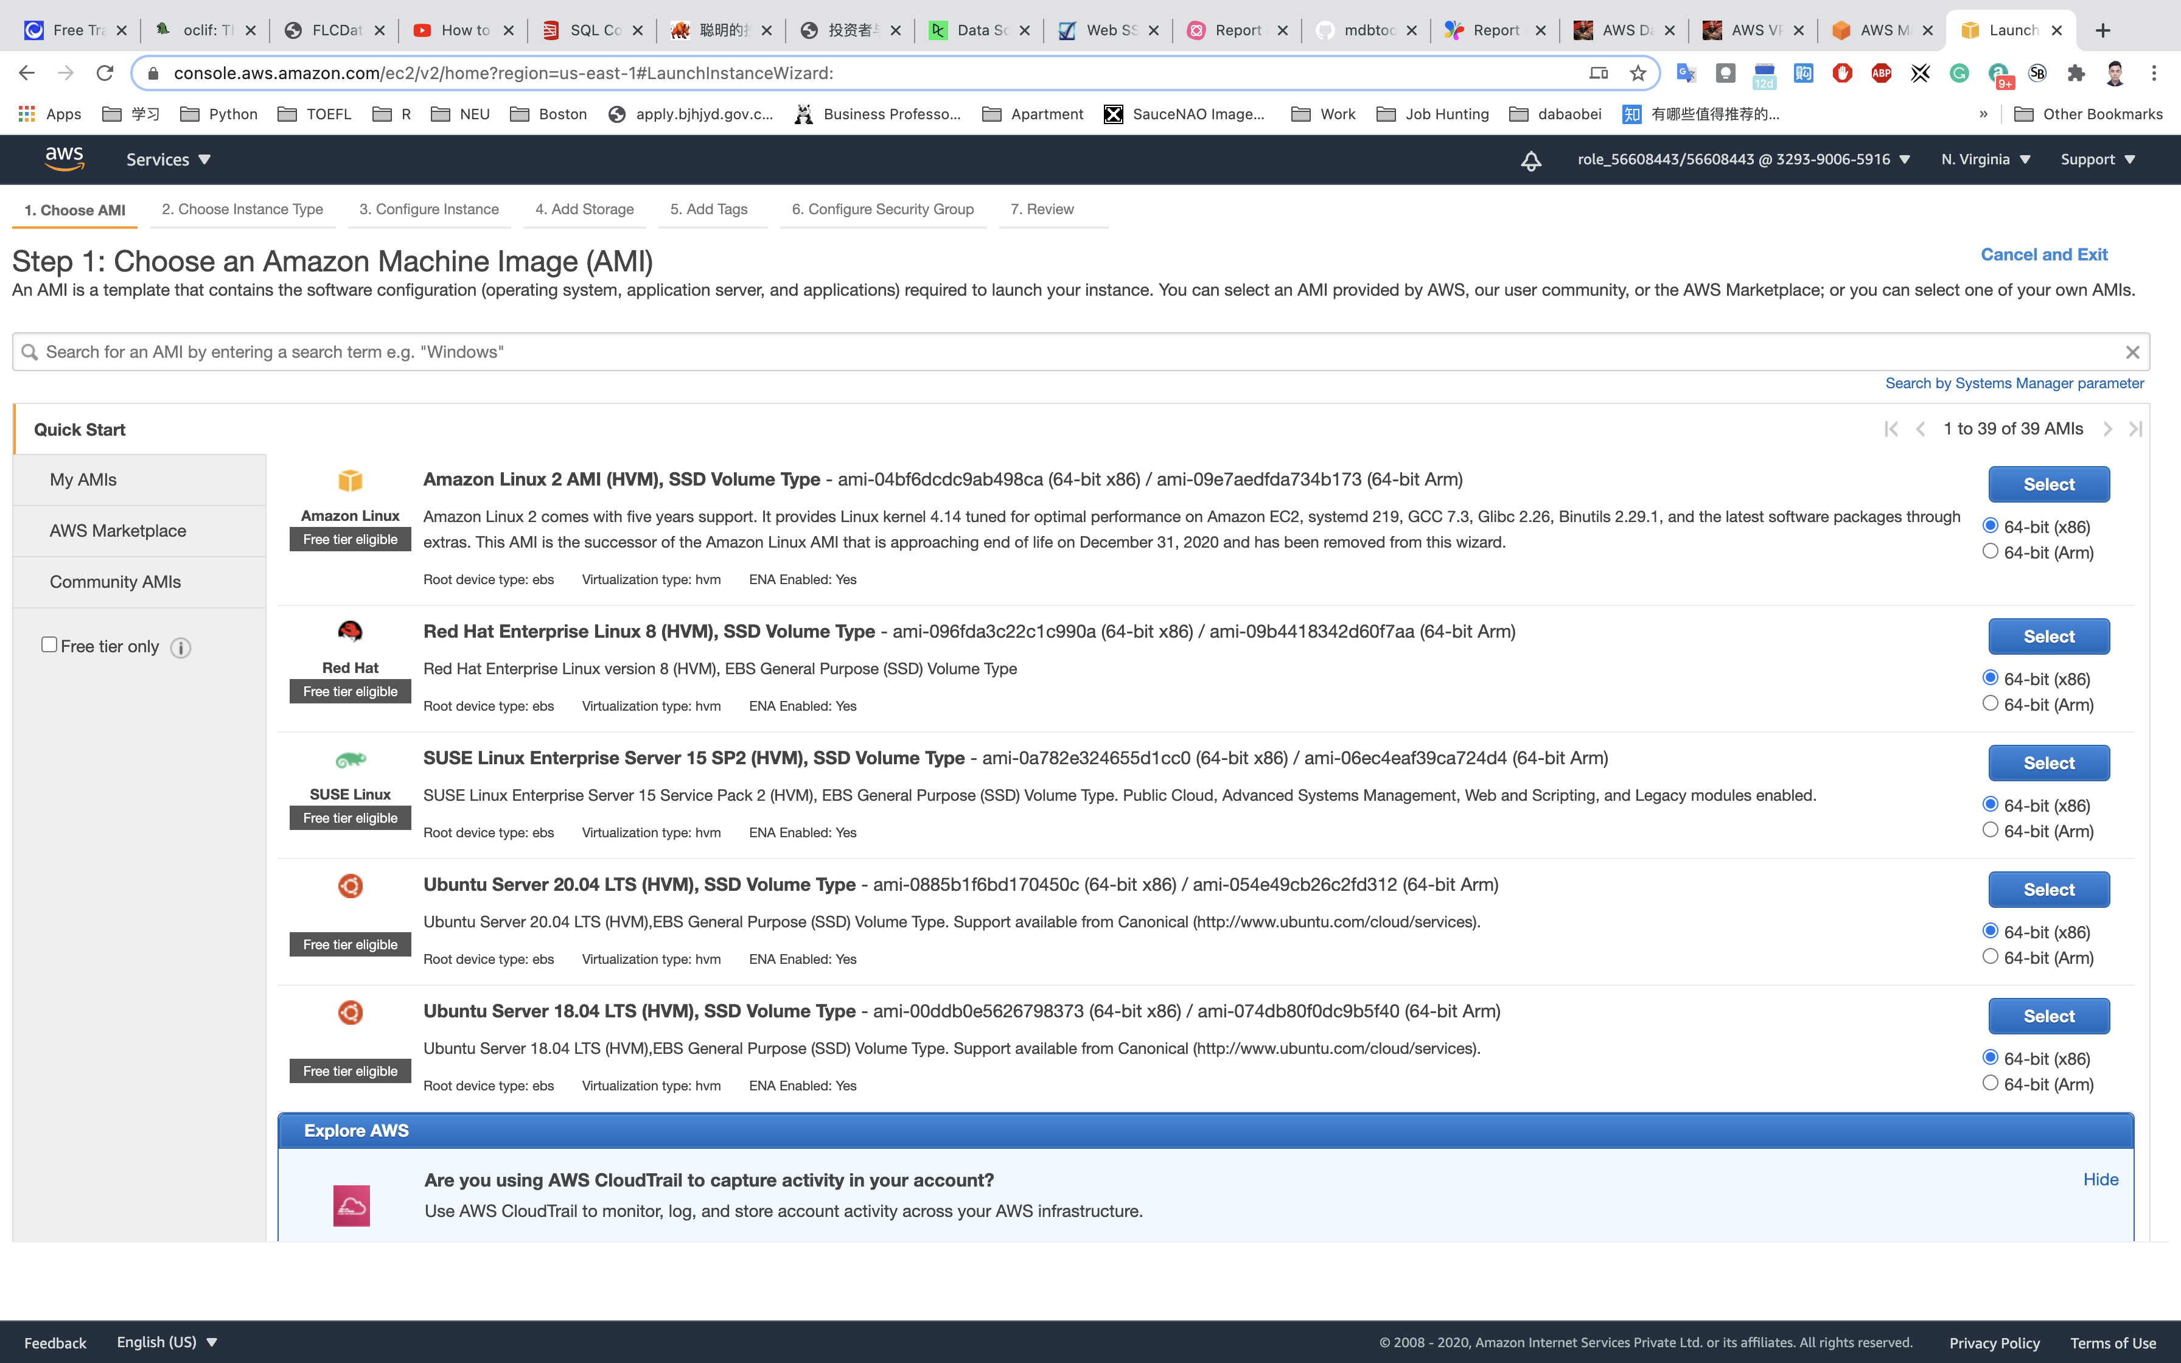Choose 64-bit (Arm) for Ubuntu Server 20.04
Viewport: 2181px width, 1363px height.
tap(1990, 957)
